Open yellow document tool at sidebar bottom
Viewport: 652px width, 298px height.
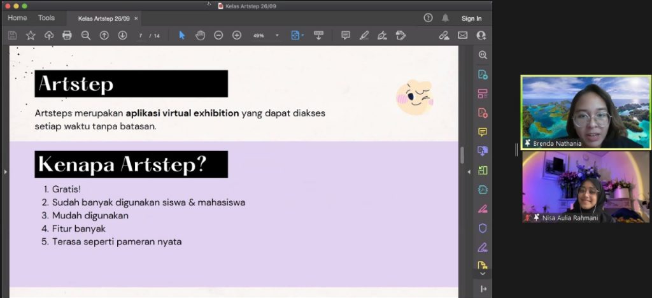[483, 265]
